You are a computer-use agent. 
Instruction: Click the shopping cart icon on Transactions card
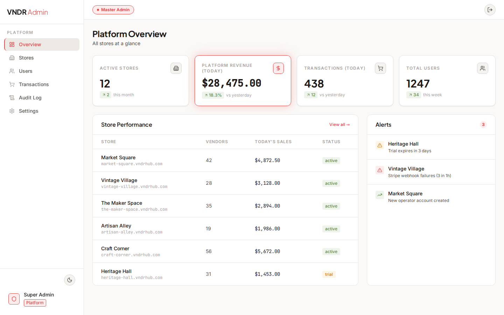(x=380, y=68)
